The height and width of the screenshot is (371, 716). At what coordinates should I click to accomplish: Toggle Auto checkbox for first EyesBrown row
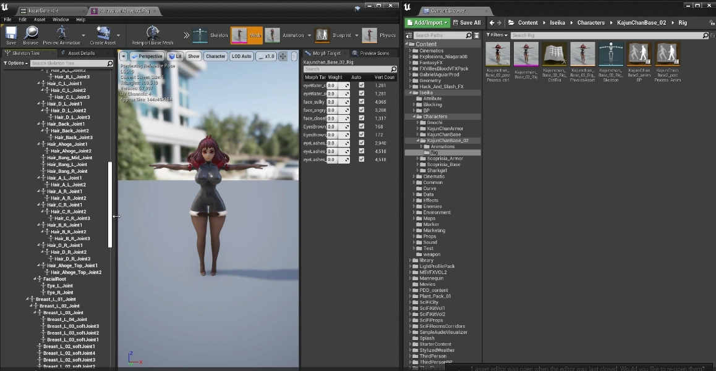pos(362,127)
